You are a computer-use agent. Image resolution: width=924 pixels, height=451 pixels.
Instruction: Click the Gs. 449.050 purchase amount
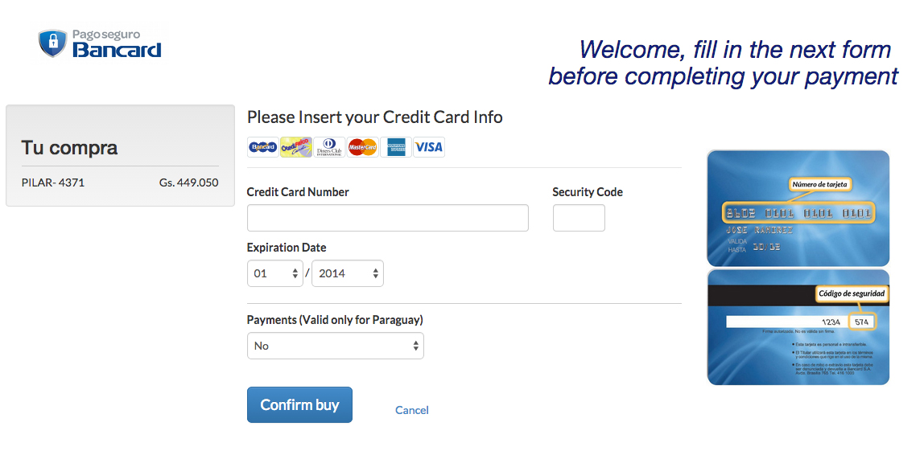click(x=188, y=182)
